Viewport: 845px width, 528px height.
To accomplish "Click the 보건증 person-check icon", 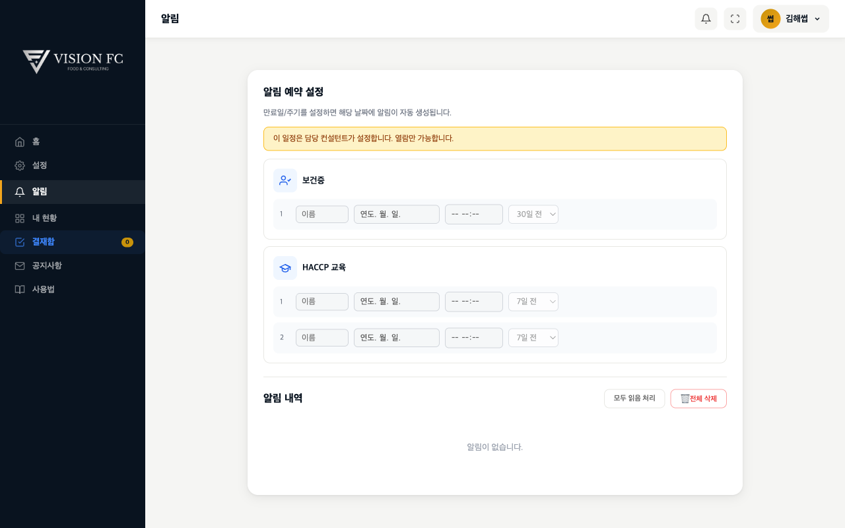I will pos(285,180).
